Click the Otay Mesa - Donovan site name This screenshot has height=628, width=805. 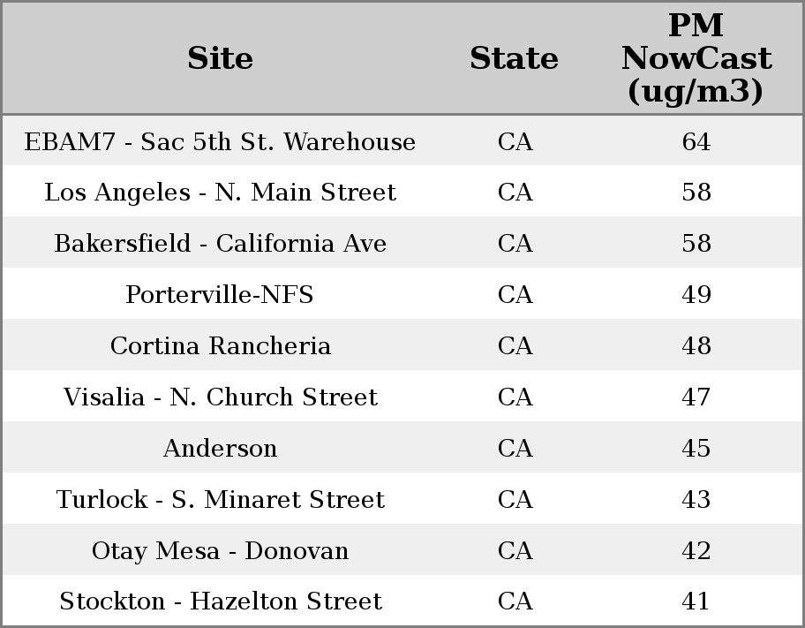pyautogui.click(x=220, y=551)
